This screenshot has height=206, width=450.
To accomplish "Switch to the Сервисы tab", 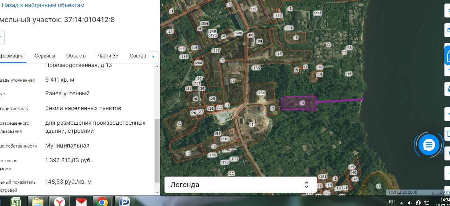I will 45,56.
